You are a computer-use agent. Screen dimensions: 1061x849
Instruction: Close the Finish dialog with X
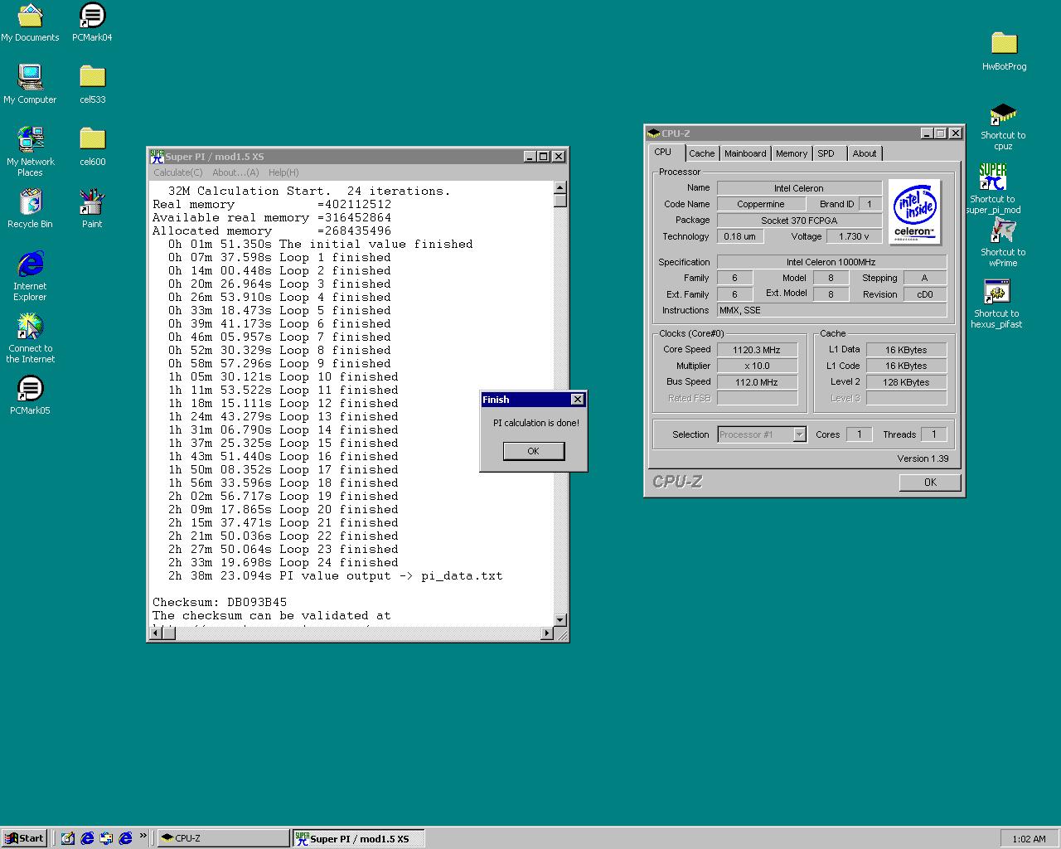pyautogui.click(x=578, y=400)
